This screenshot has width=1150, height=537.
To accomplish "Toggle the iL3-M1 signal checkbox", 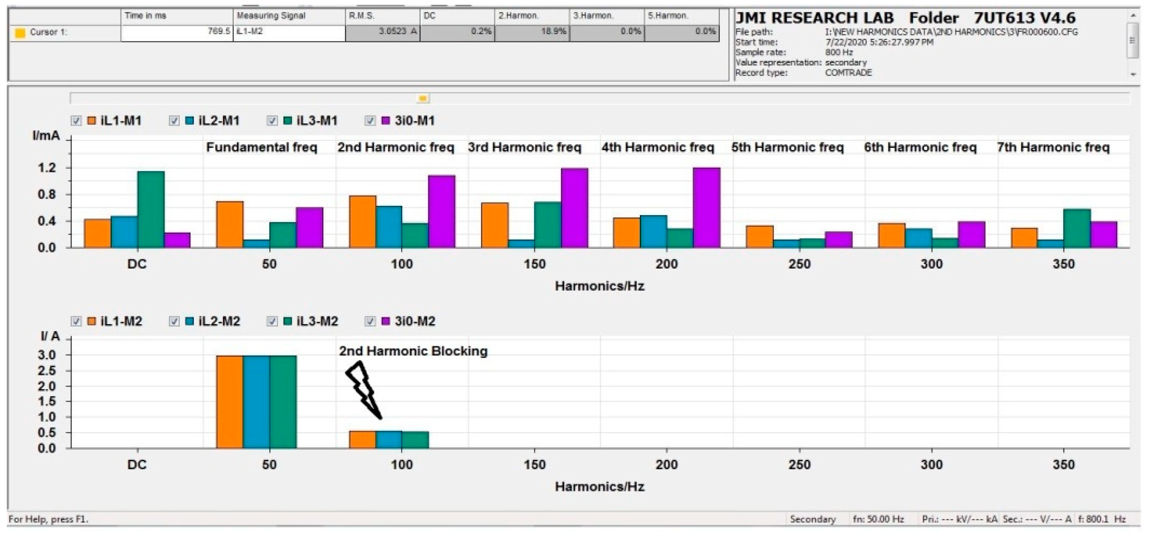I will click(x=272, y=121).
